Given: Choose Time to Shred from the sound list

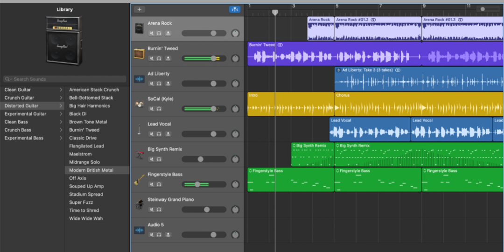Looking at the screenshot, I should coord(84,210).
